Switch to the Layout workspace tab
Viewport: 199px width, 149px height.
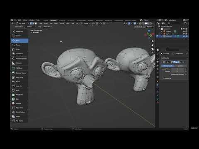point(46,20)
